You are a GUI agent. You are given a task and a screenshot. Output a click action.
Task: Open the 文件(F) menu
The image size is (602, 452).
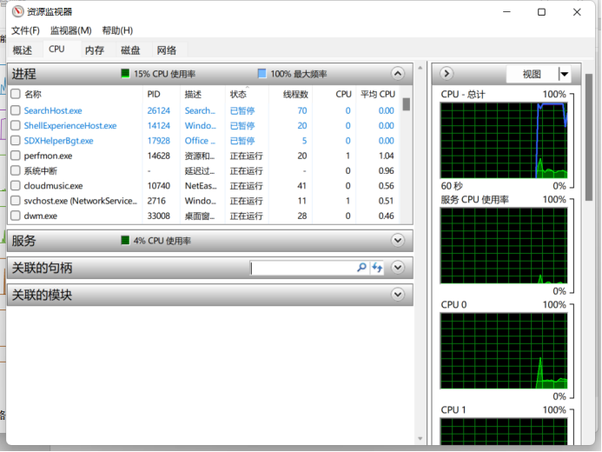click(x=25, y=30)
